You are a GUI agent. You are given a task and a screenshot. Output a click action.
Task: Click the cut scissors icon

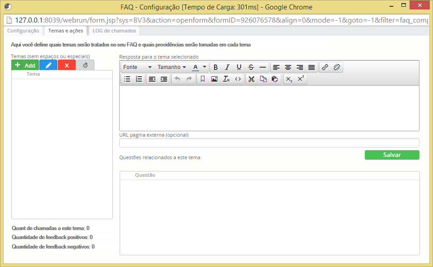(x=251, y=79)
